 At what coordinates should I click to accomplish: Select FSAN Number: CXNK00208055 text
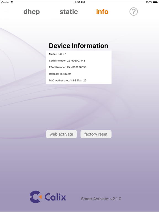point(68,67)
